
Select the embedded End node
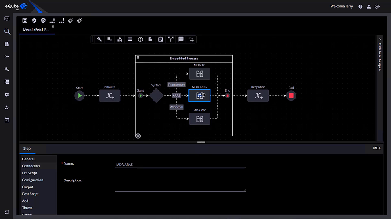point(227,95)
